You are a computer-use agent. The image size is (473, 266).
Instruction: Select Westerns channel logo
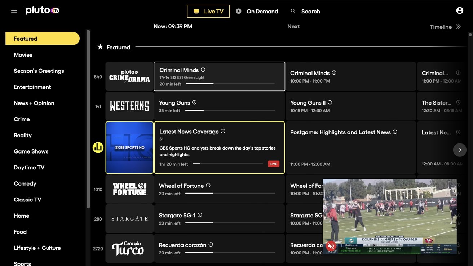tap(129, 106)
